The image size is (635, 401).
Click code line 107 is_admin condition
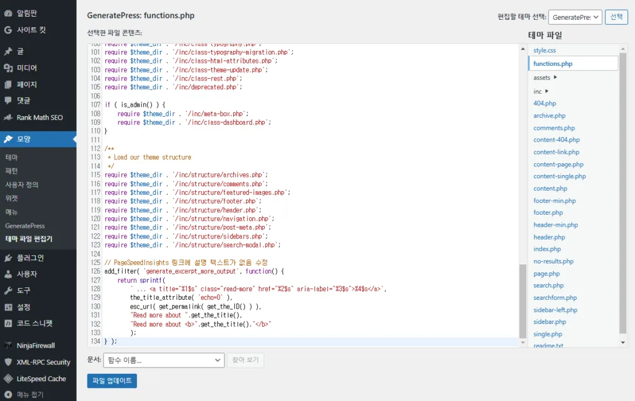[135, 105]
